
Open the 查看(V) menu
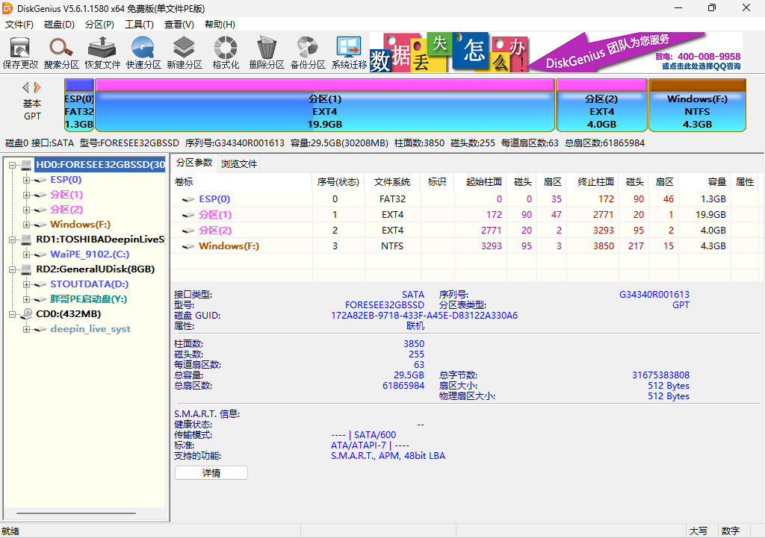[x=179, y=25]
